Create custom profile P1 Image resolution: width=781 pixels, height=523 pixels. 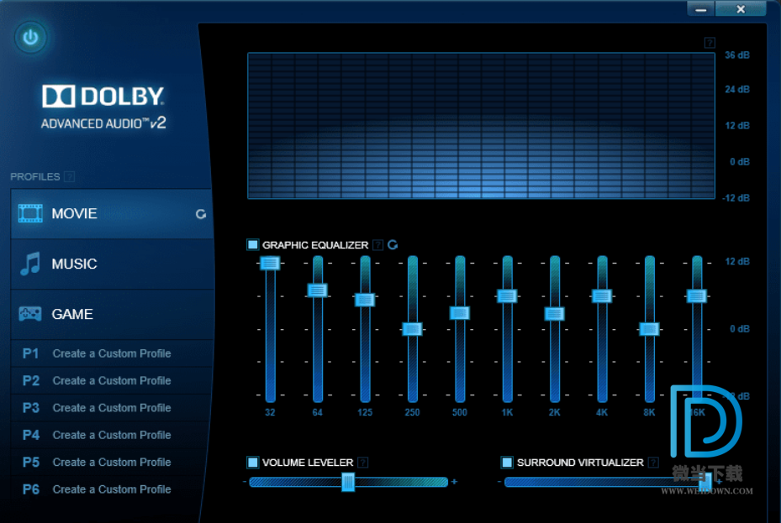pos(113,353)
